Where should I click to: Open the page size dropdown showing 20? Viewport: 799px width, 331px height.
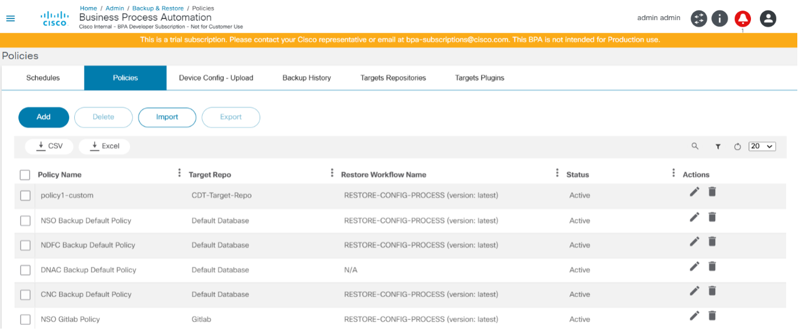pos(762,146)
